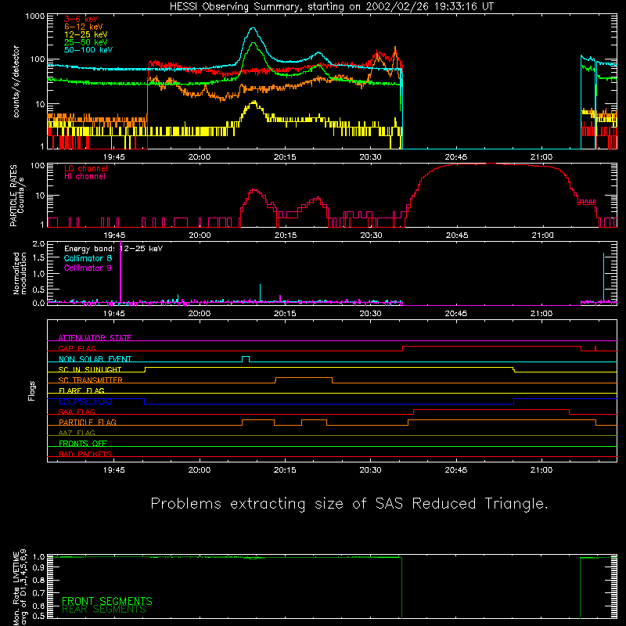Click the highest cyan 50-100 keV peak near 20:10
Viewport: 626px width, 626px height.
pos(253,28)
